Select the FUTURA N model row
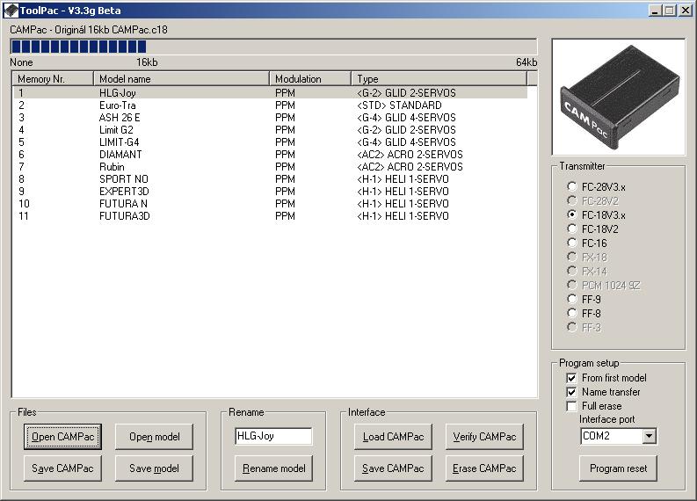Viewport: 697px width, 501px height. (x=270, y=204)
